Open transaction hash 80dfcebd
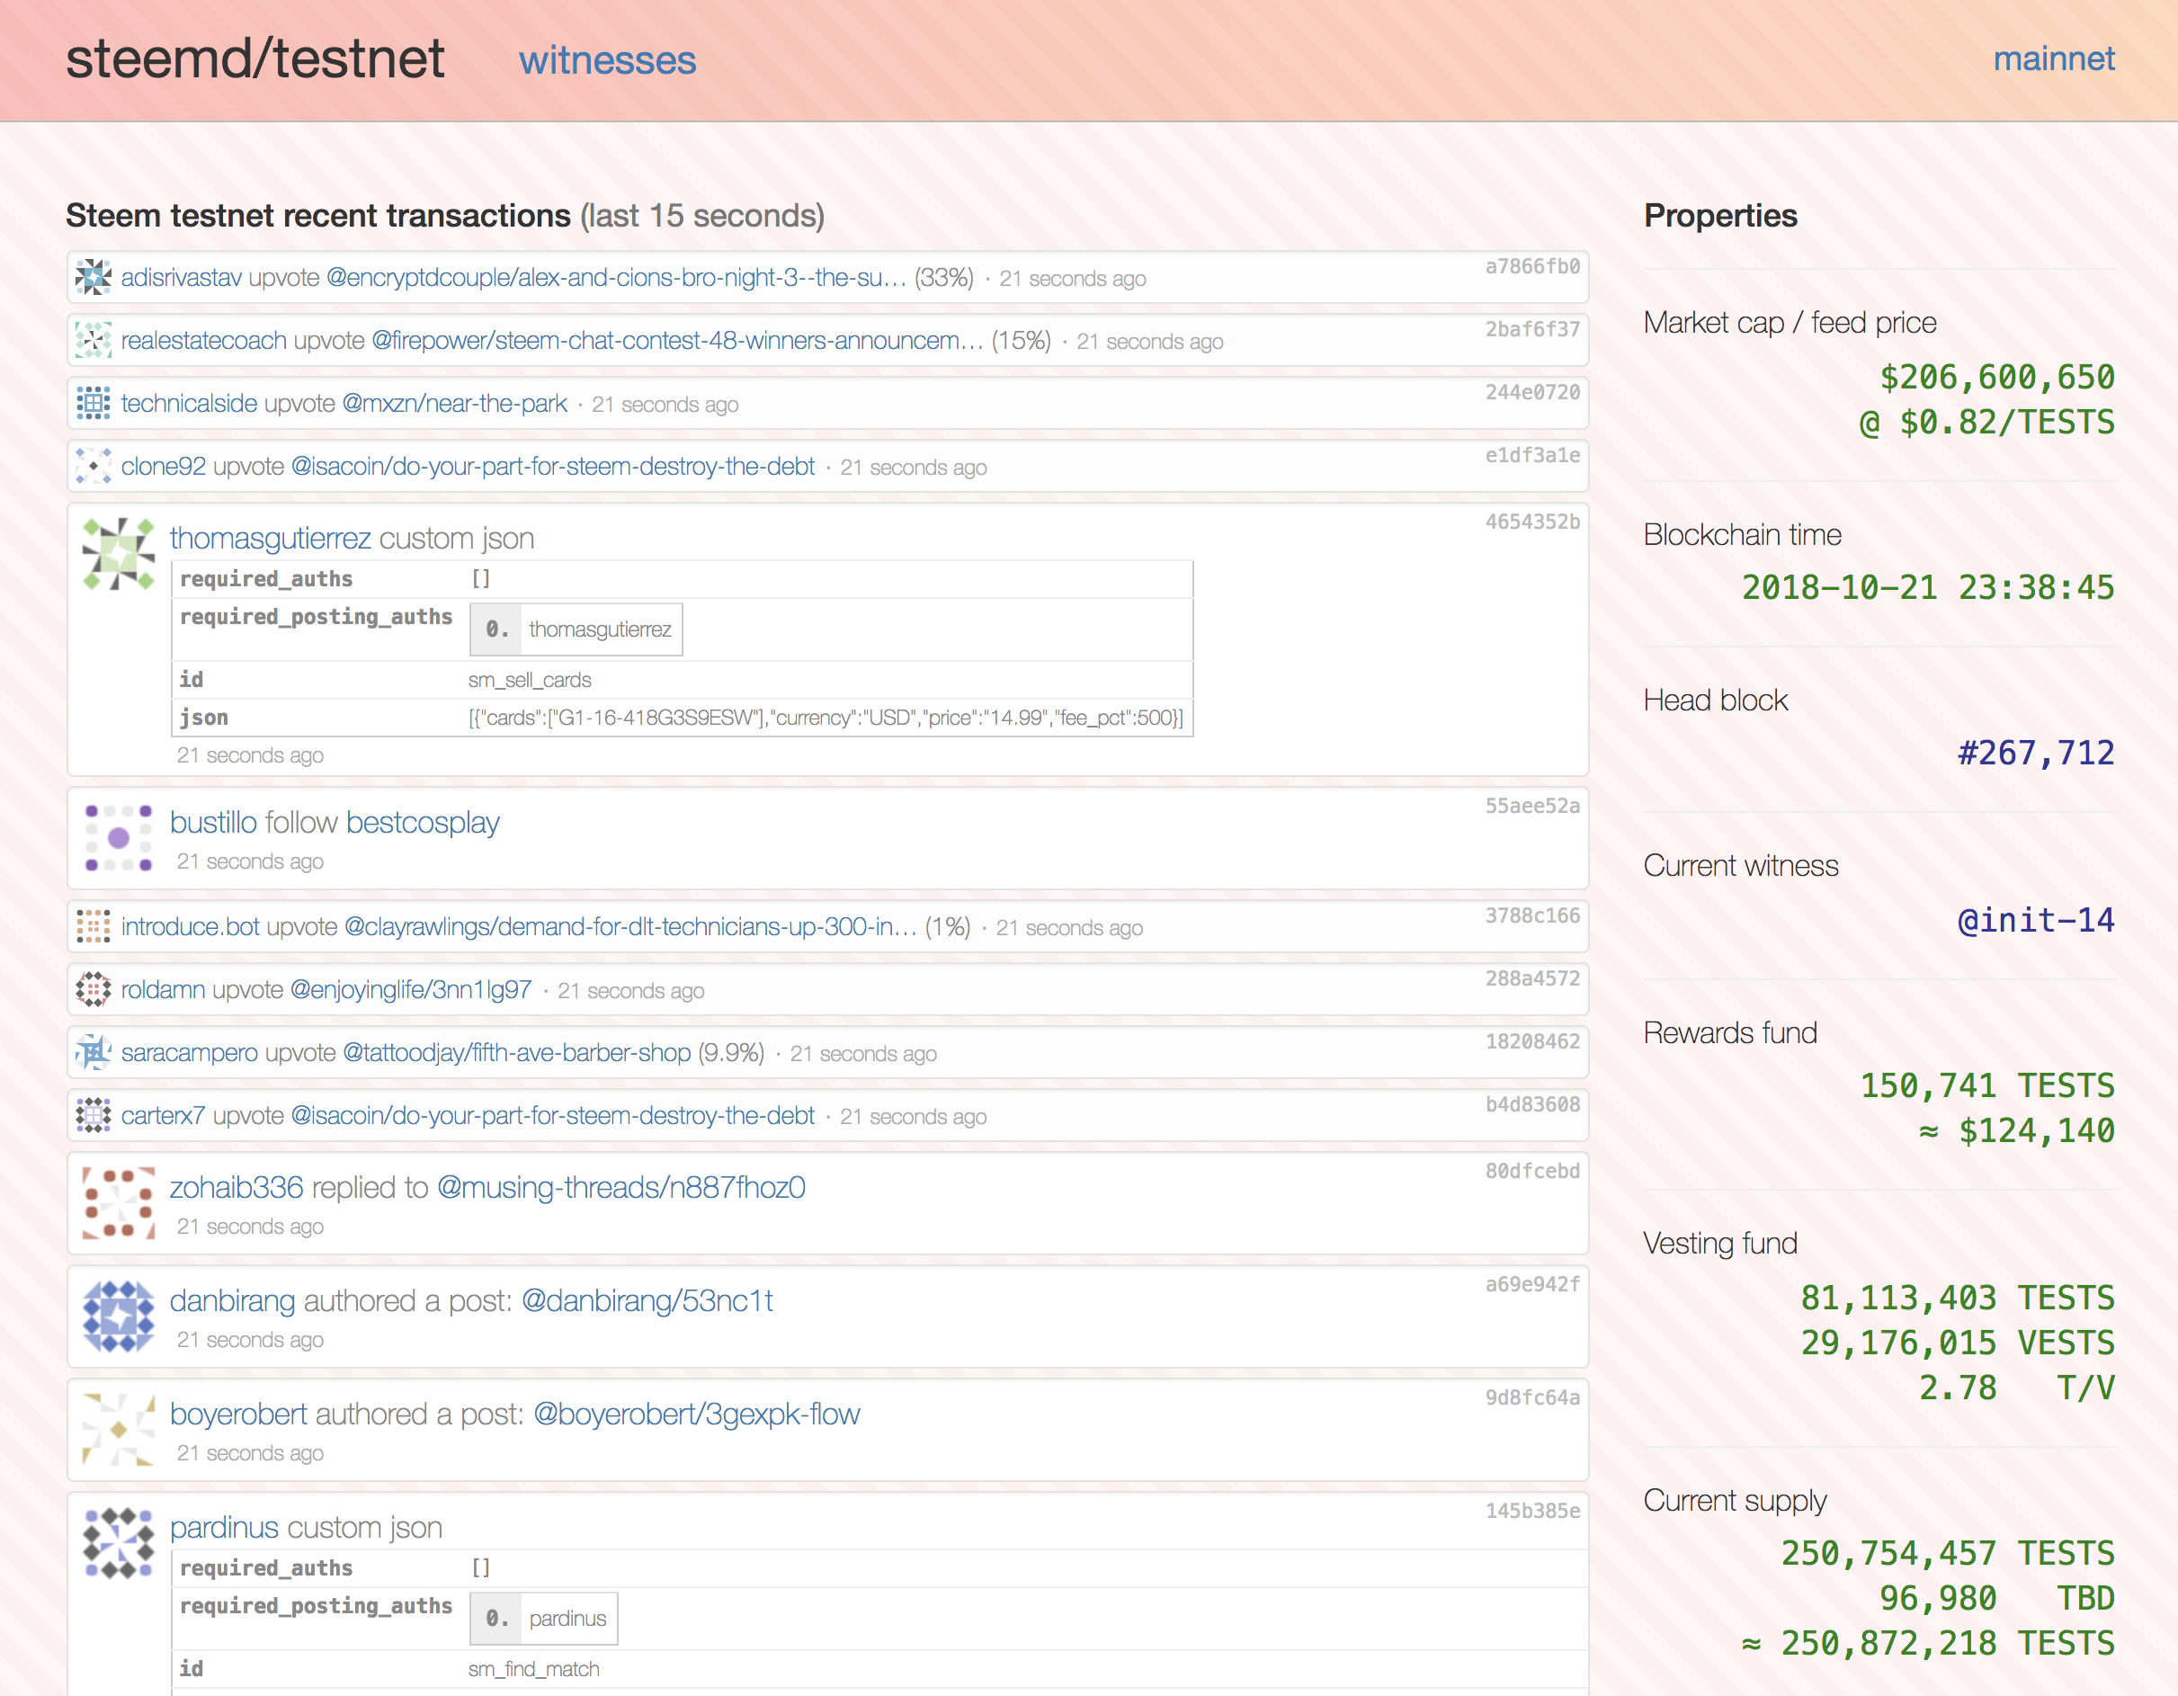Viewport: 2178px width, 1696px height. tap(1532, 1171)
